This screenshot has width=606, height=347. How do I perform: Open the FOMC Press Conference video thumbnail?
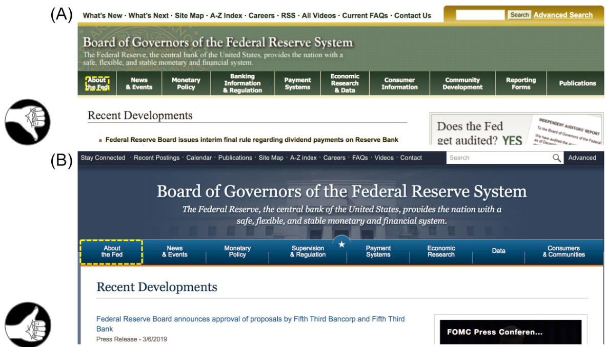[510, 332]
